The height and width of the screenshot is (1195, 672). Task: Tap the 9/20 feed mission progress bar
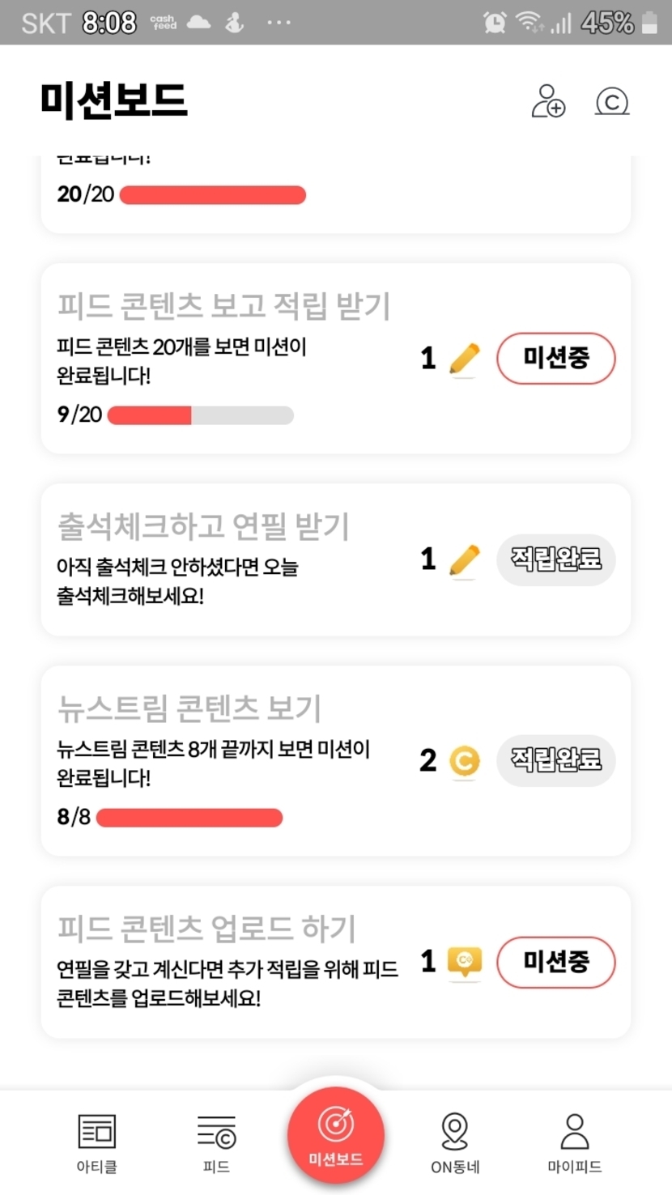click(x=200, y=416)
